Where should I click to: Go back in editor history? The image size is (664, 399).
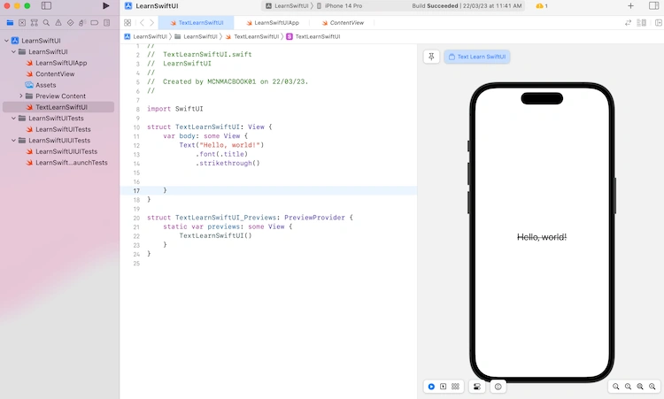click(x=142, y=23)
